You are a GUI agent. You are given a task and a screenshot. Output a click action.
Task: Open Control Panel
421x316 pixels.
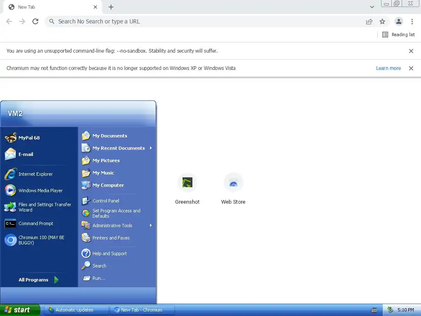[x=117, y=201]
